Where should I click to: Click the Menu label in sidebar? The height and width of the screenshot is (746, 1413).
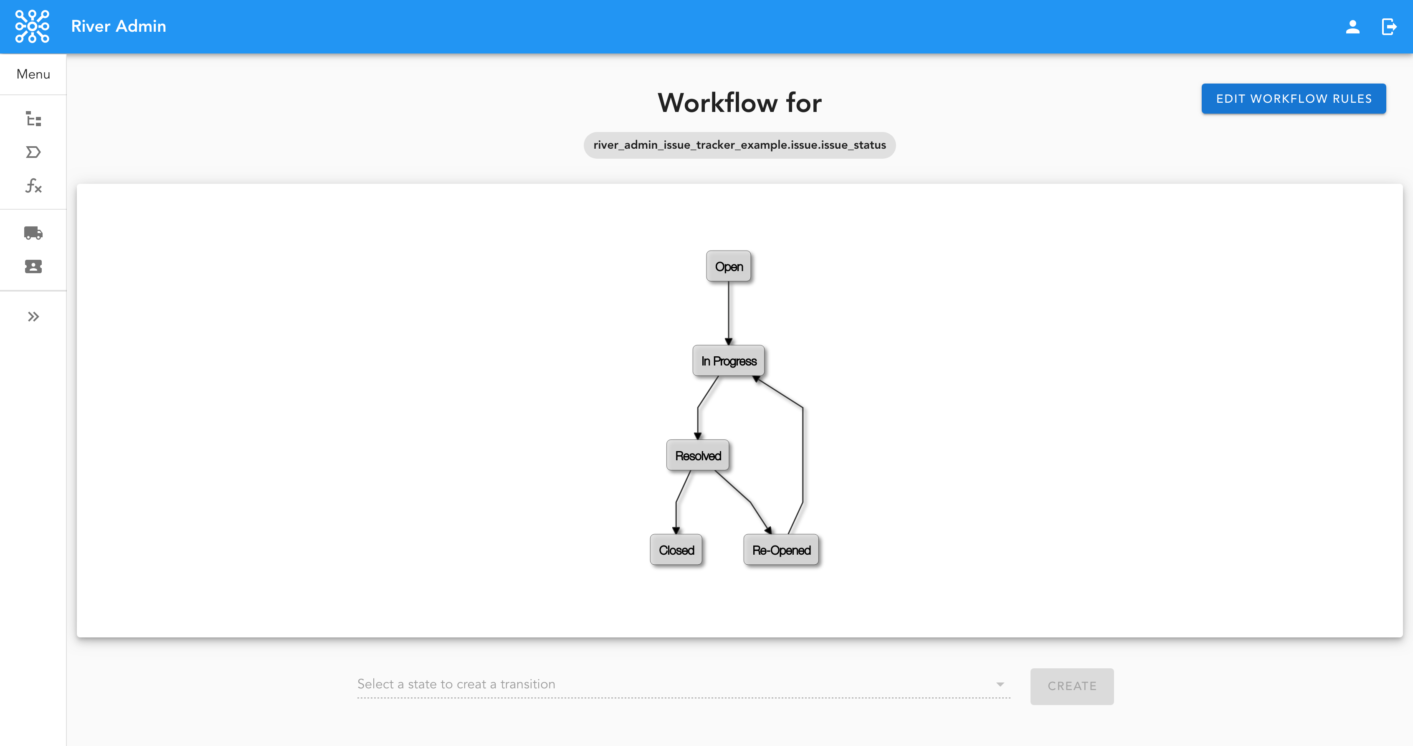coord(33,74)
